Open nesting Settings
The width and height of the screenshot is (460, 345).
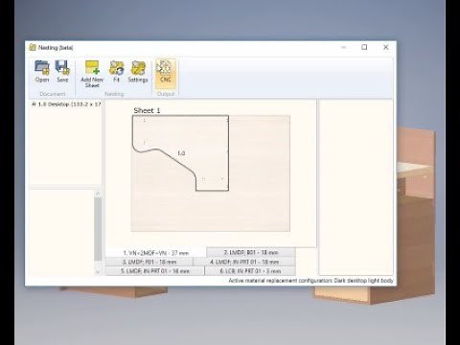(138, 71)
